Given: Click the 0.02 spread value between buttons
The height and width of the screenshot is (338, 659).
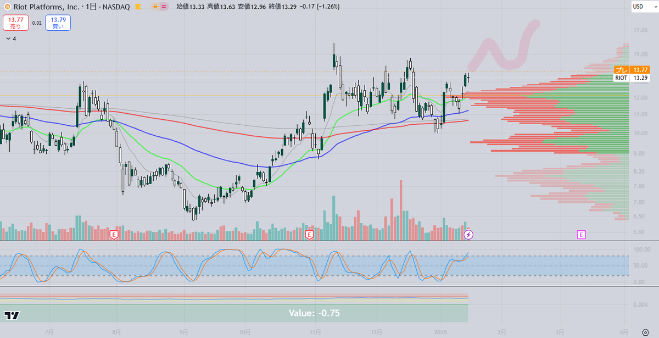Looking at the screenshot, I should (x=36, y=23).
